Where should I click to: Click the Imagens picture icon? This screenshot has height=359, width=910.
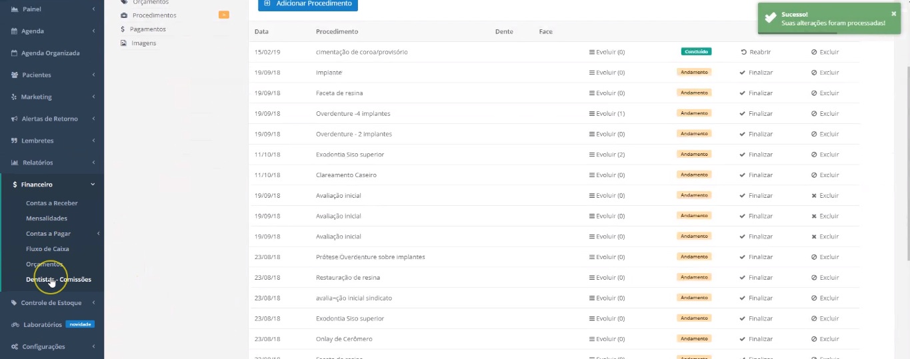click(x=123, y=43)
